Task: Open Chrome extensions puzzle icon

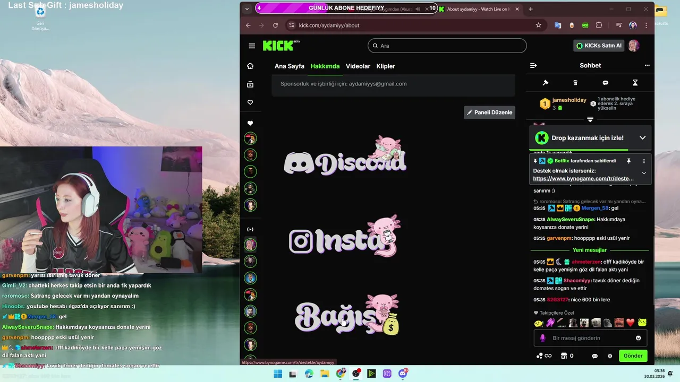Action: (x=599, y=25)
